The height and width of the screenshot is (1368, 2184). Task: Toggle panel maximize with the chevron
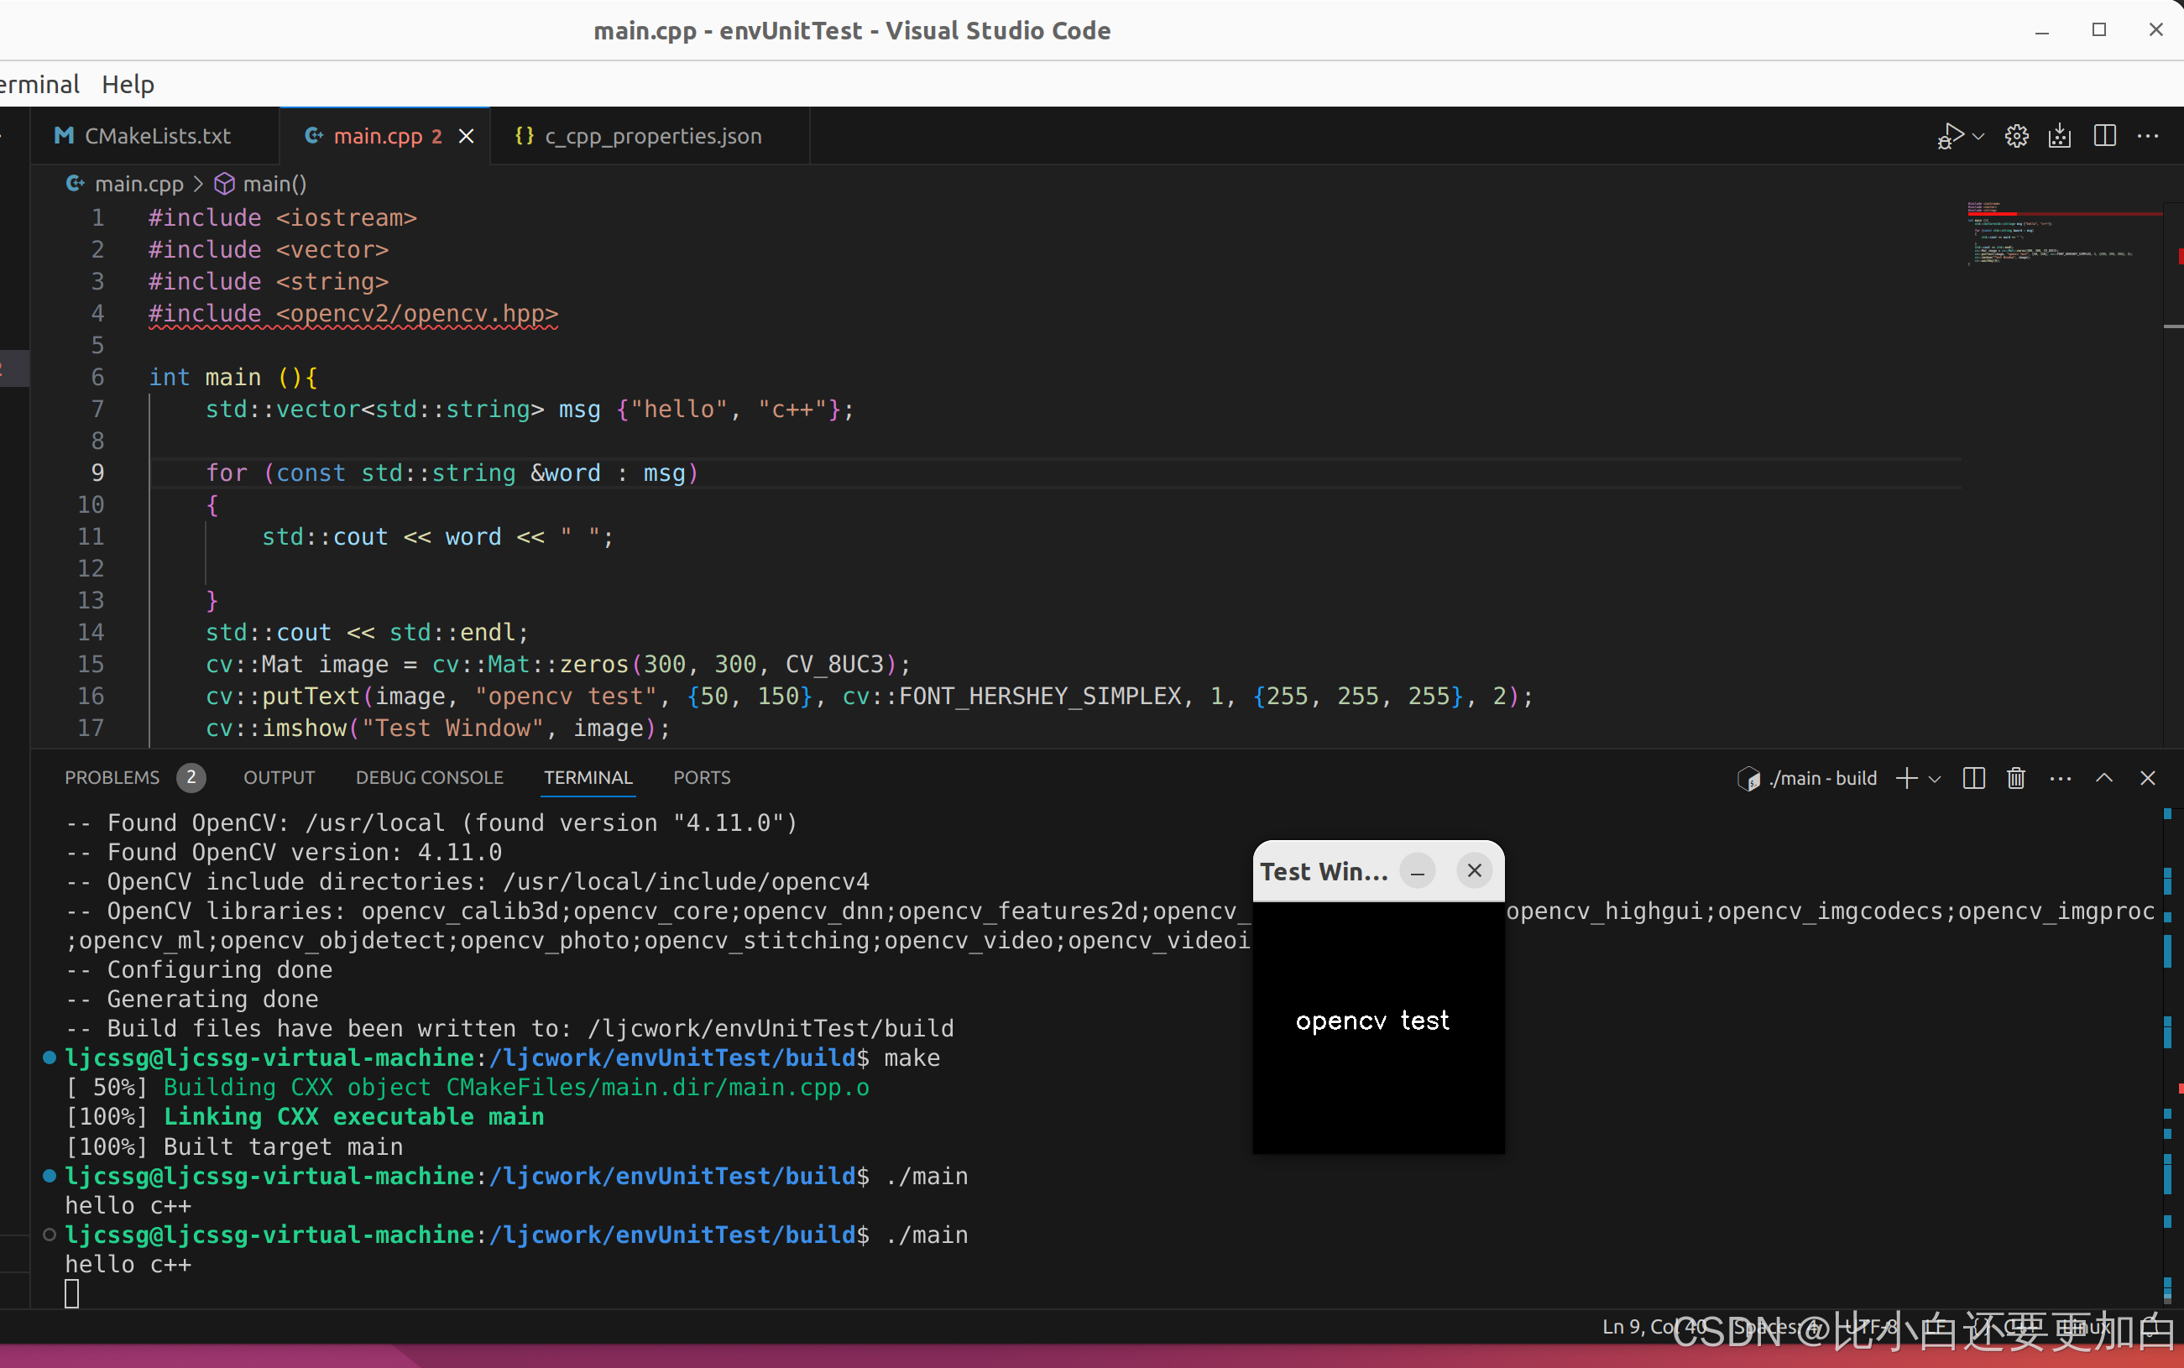point(2103,778)
